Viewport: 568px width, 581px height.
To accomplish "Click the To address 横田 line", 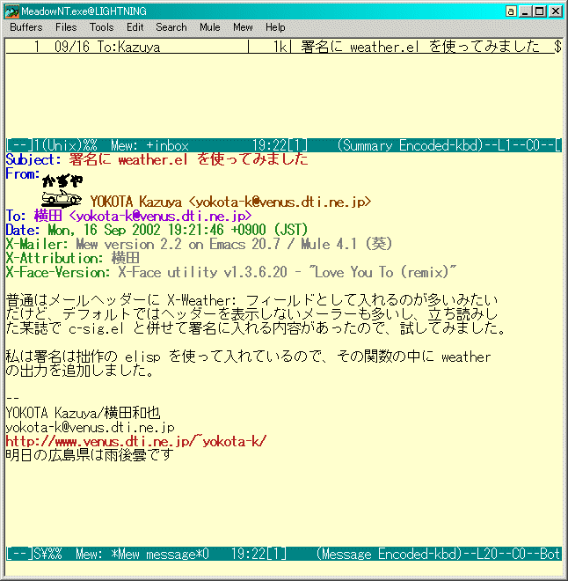I will pyautogui.click(x=128, y=216).
